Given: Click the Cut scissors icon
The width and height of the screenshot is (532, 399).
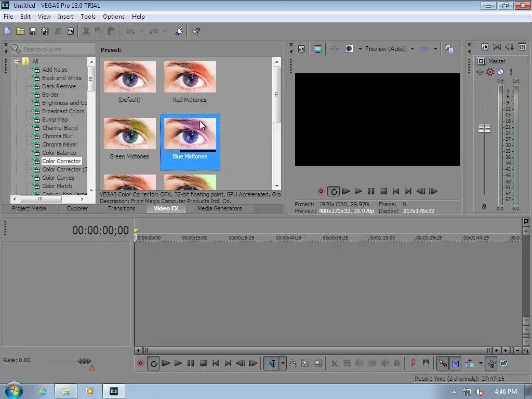Looking at the screenshot, I should tap(86, 31).
